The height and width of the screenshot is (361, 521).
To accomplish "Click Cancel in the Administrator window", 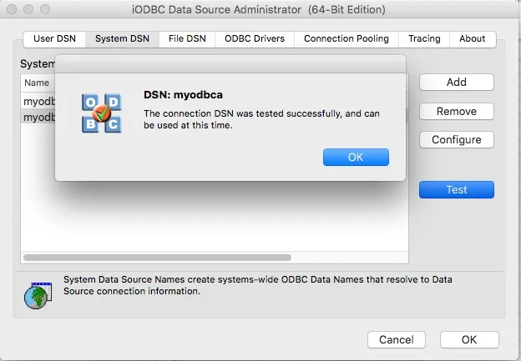I will (396, 339).
